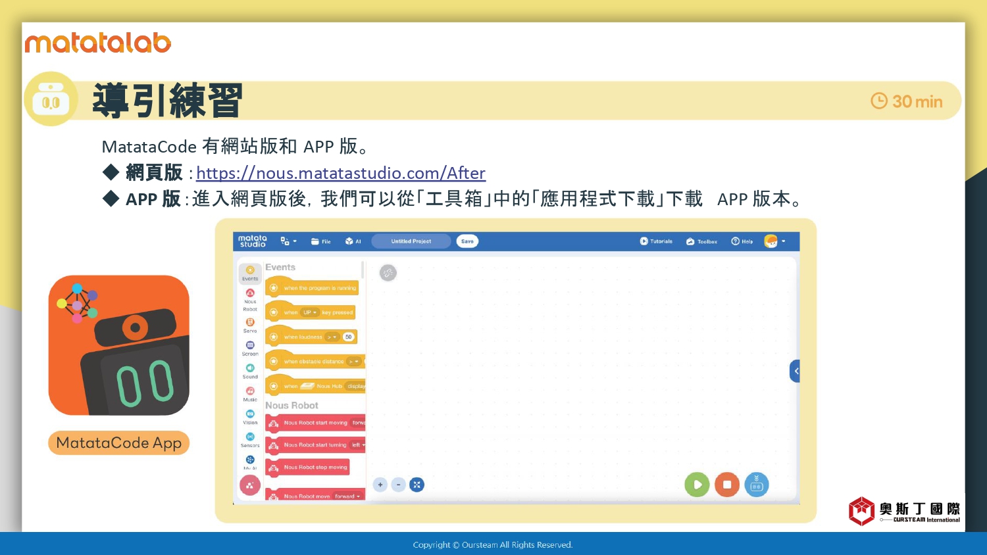Click the user avatar icon
The width and height of the screenshot is (987, 555).
coord(771,241)
